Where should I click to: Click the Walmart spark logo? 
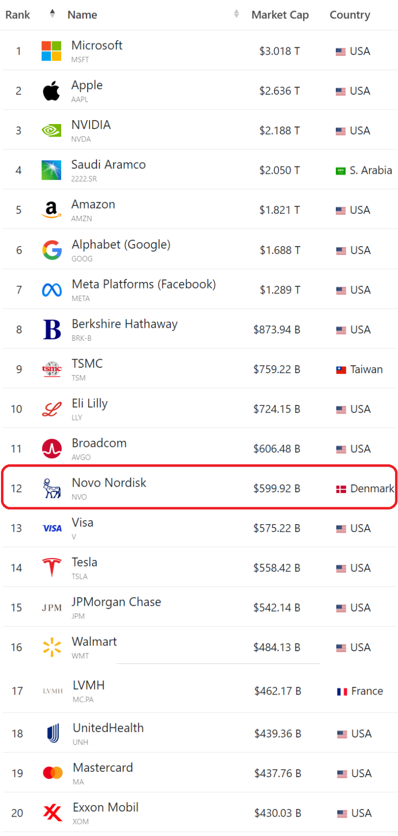[x=52, y=647]
